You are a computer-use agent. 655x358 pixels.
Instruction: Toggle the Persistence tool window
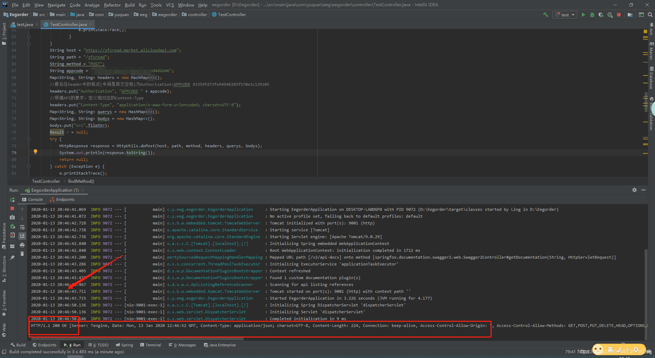point(4,236)
